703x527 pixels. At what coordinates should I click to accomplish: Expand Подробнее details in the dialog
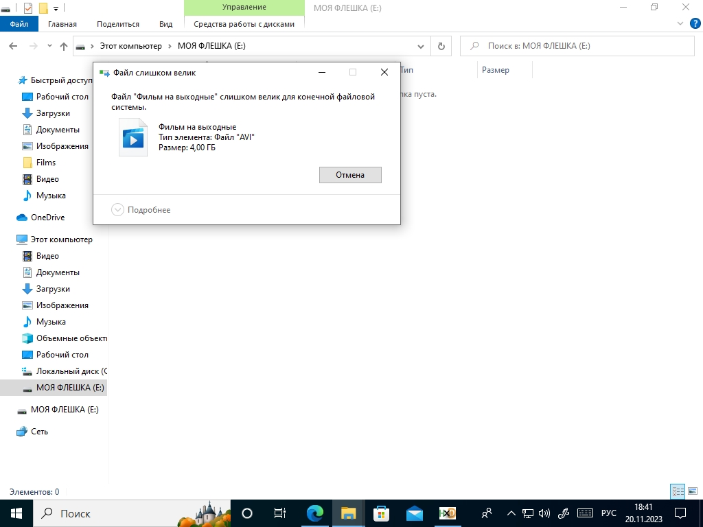click(x=141, y=210)
